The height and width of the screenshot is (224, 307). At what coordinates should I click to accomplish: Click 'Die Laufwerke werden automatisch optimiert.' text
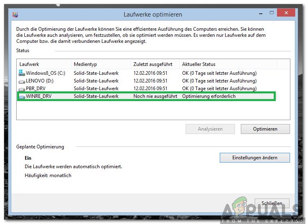(x=73, y=167)
